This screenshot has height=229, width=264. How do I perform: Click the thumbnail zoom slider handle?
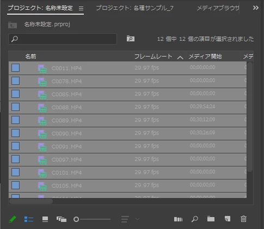pyautogui.click(x=76, y=219)
